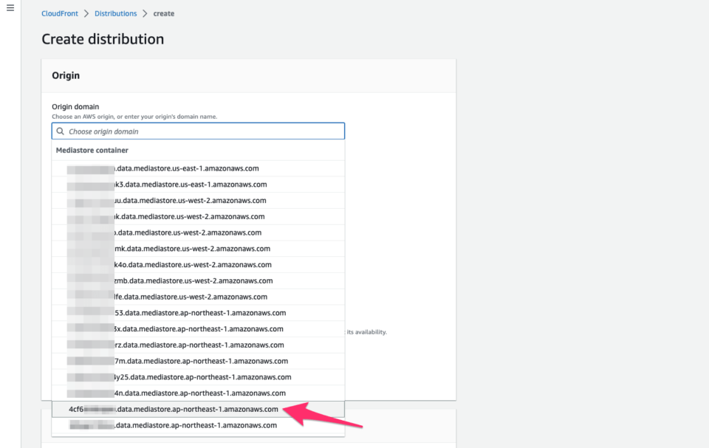Click the Choose origin domain search field

[198, 131]
